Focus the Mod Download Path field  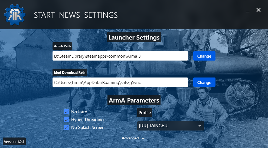click(120, 83)
